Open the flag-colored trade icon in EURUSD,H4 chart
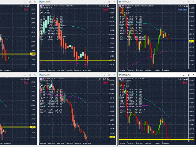The height and width of the screenshot is (147, 196). click(x=43, y=79)
